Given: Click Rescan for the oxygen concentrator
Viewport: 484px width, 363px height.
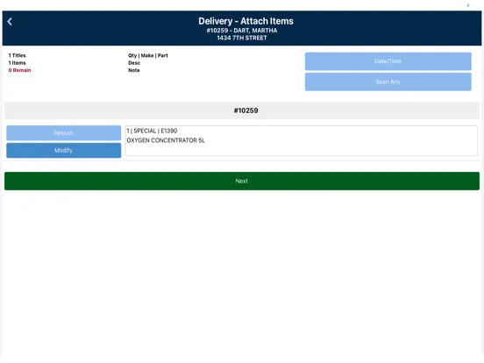Looking at the screenshot, I should point(64,133).
